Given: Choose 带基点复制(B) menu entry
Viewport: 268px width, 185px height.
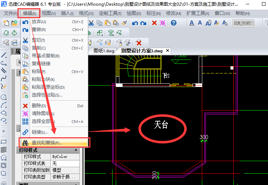Looking at the screenshot, I should pyautogui.click(x=54, y=56).
